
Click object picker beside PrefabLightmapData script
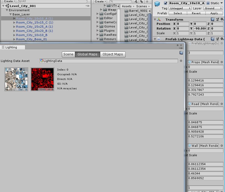click(x=222, y=43)
